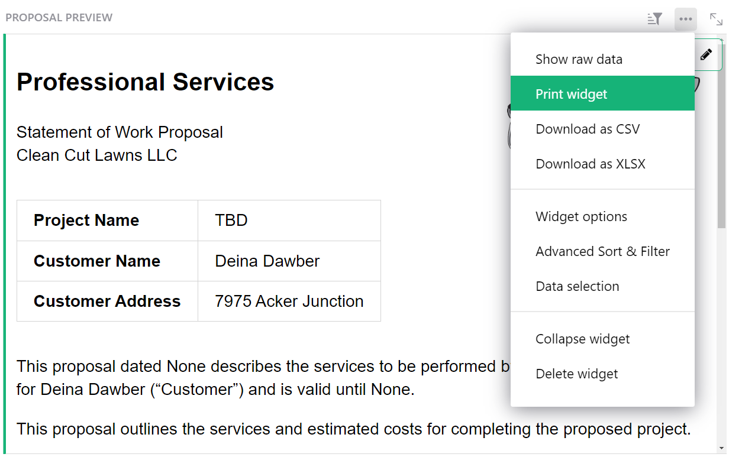729x457 pixels.
Task: Select Show raw data
Action: tap(579, 59)
